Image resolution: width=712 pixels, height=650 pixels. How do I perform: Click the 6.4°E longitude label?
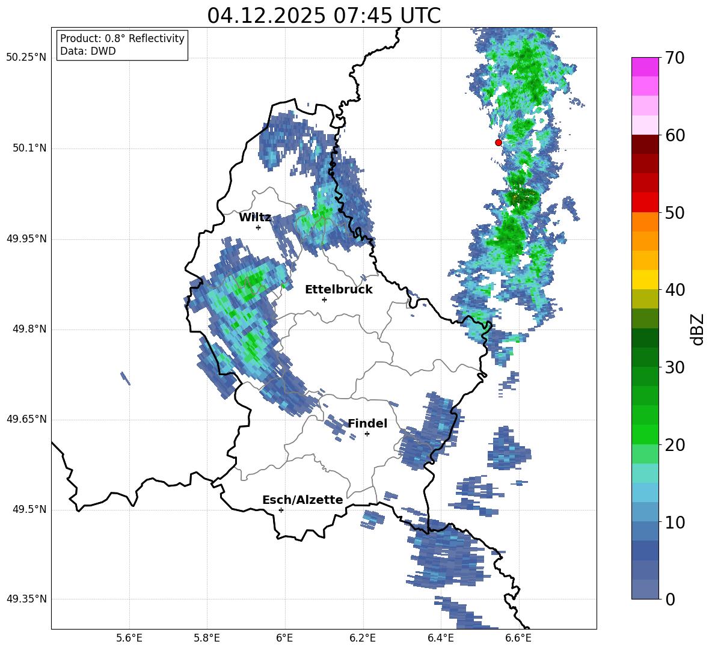(440, 639)
